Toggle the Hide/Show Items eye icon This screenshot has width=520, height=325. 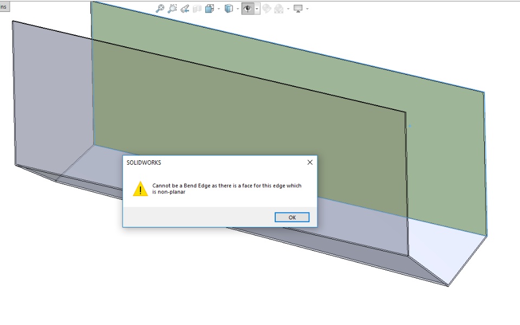pos(248,9)
